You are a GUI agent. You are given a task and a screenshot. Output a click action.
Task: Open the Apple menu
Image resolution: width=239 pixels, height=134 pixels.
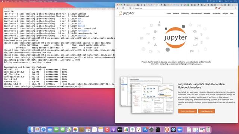pyautogui.click(x=3, y=1)
